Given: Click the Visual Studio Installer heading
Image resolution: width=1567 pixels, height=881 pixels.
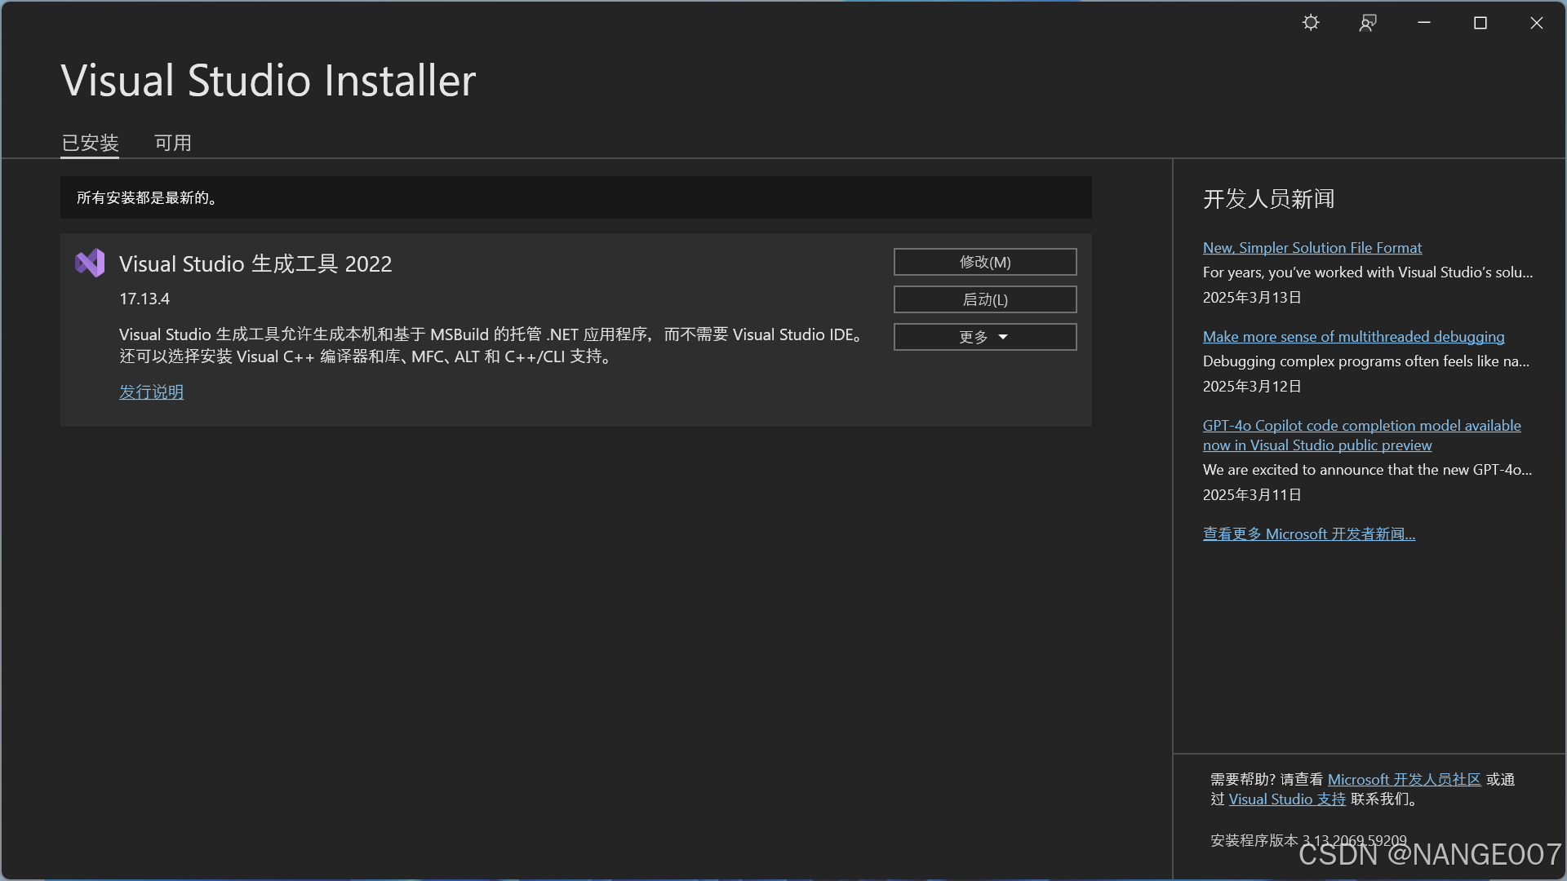Looking at the screenshot, I should pos(268,80).
